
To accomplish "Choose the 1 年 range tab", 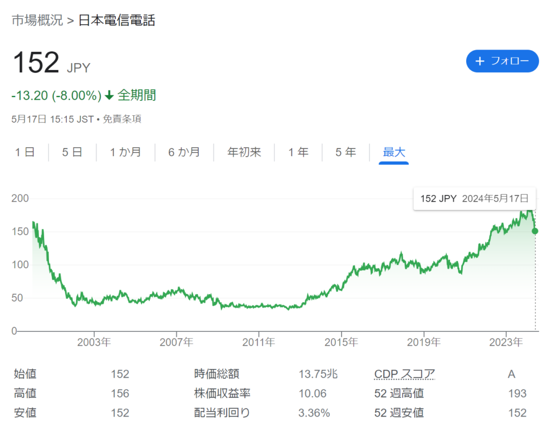I will click(x=298, y=152).
